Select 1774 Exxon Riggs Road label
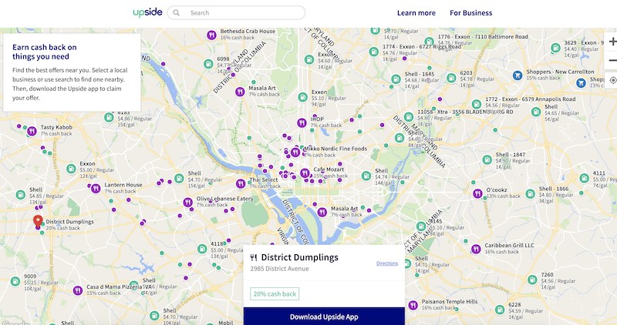 (x=421, y=46)
